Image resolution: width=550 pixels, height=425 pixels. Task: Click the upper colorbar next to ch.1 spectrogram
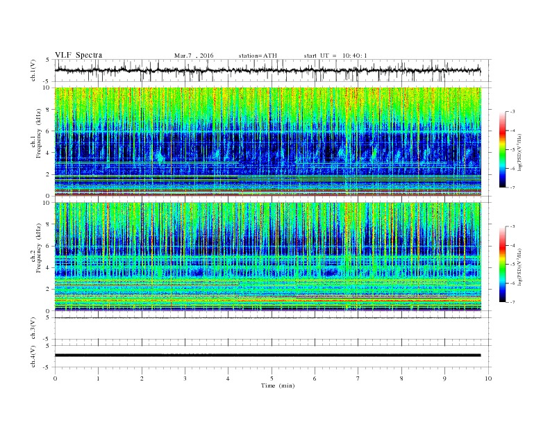pyautogui.click(x=502, y=149)
